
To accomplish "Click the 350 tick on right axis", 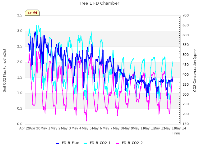I will click(186, 84).
